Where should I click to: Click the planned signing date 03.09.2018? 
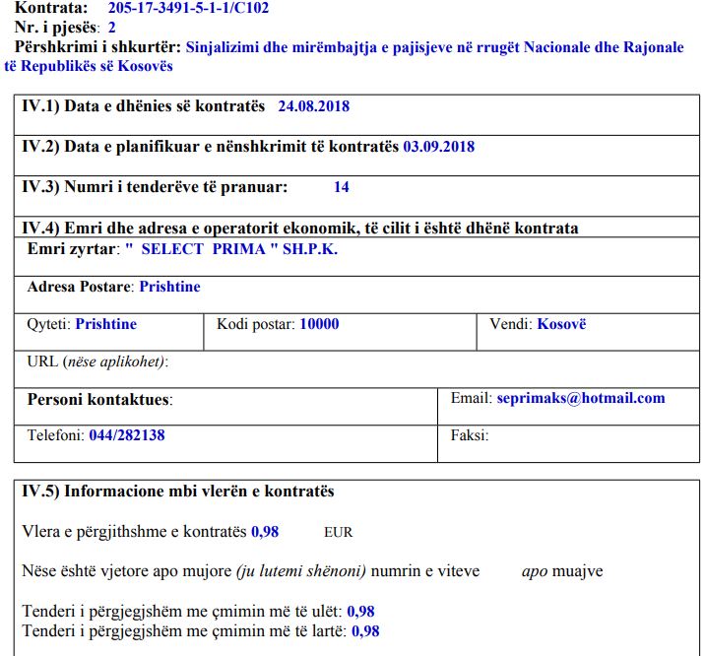pyautogui.click(x=439, y=147)
